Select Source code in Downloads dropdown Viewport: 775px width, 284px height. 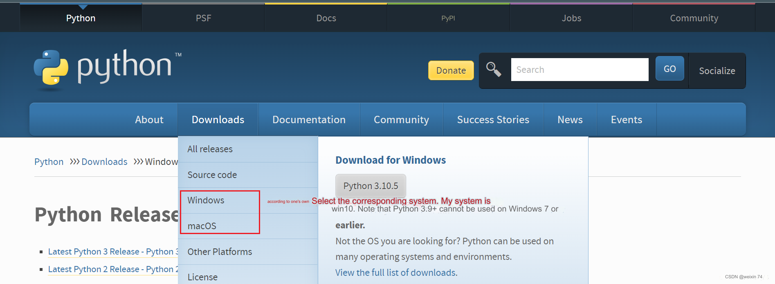coord(248,175)
